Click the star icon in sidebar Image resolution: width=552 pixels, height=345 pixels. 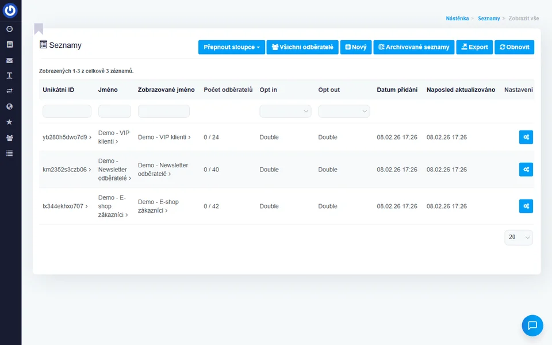point(9,122)
